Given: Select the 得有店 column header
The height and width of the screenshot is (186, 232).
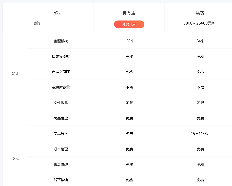Looking at the screenshot, I should 129,13.
